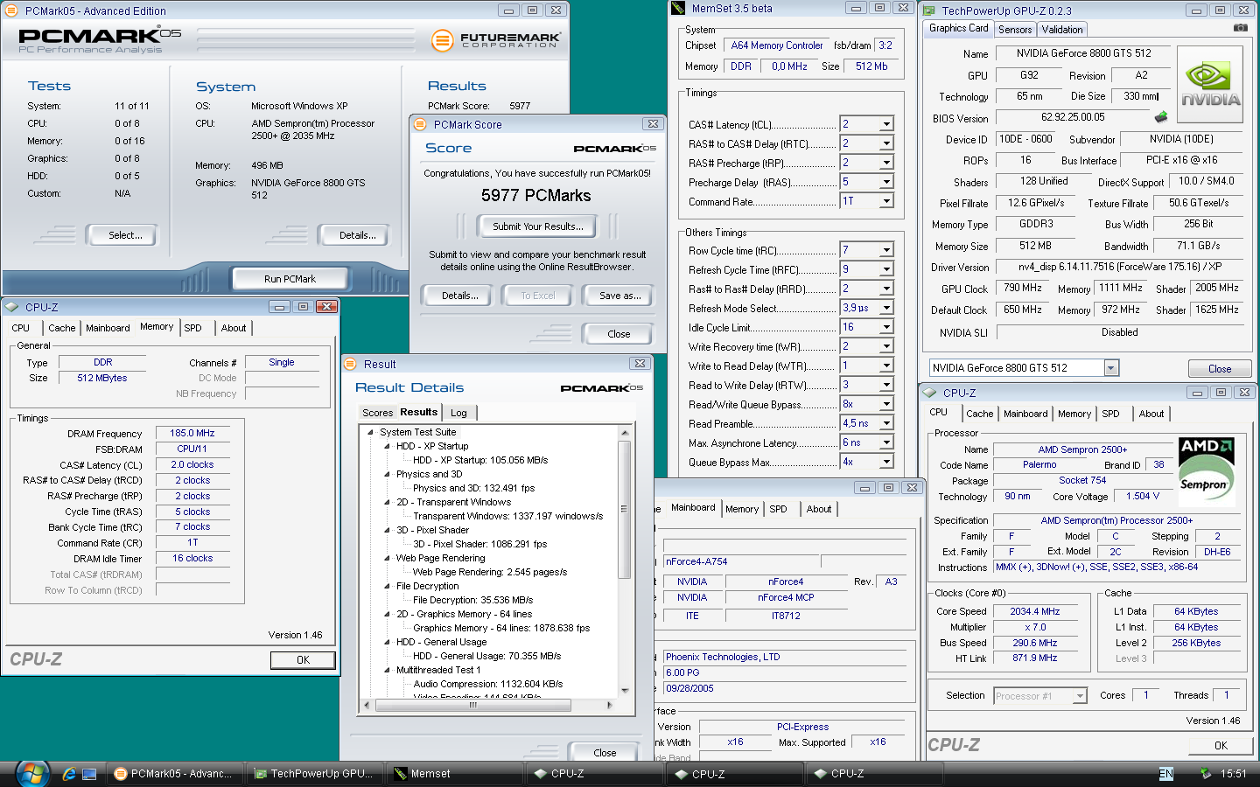Click the Result Details vertical scrollbar thumb
This screenshot has height=787, width=1260.
click(625, 509)
